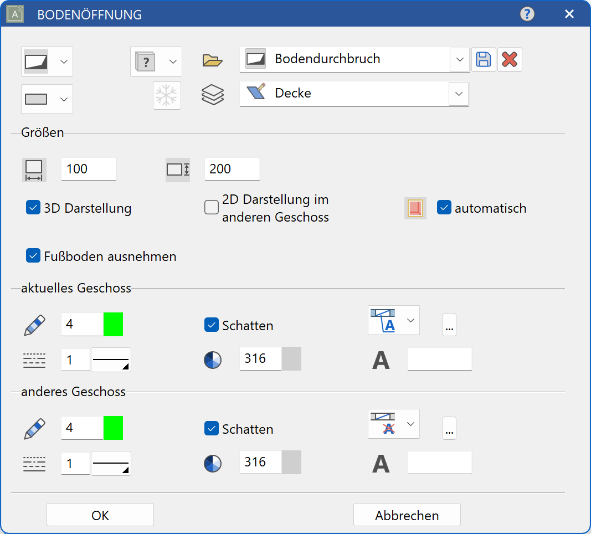Pick green pen color in aktuelles Geschoss

113,324
